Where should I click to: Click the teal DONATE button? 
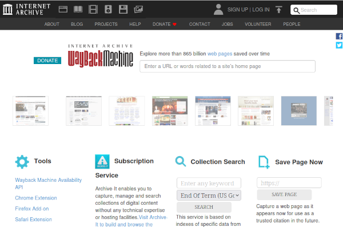(47, 61)
